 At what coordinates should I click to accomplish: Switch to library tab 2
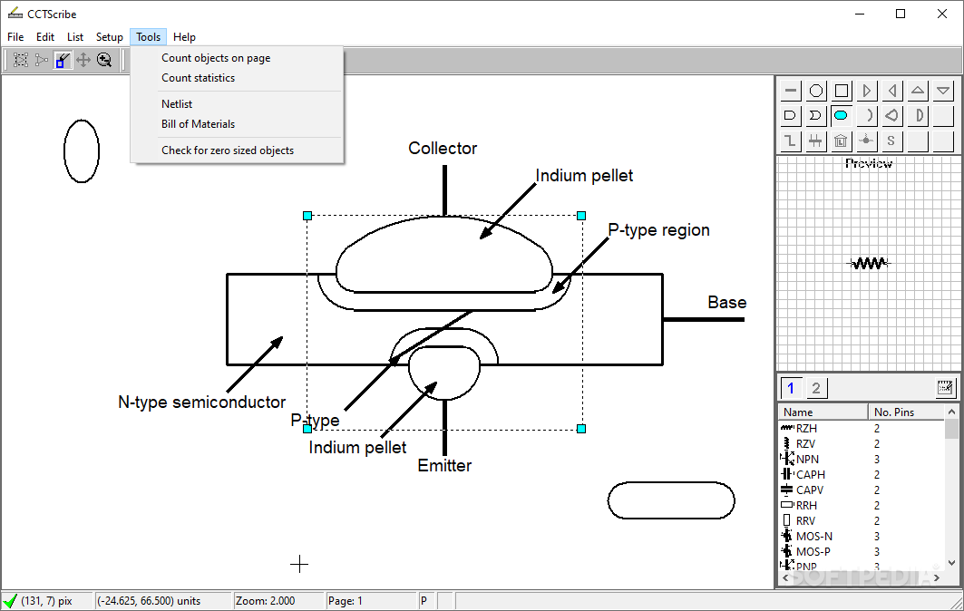pyautogui.click(x=816, y=388)
